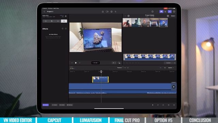
Task: Tap the Search back link in status bar
Action: pyautogui.click(x=45, y=8)
